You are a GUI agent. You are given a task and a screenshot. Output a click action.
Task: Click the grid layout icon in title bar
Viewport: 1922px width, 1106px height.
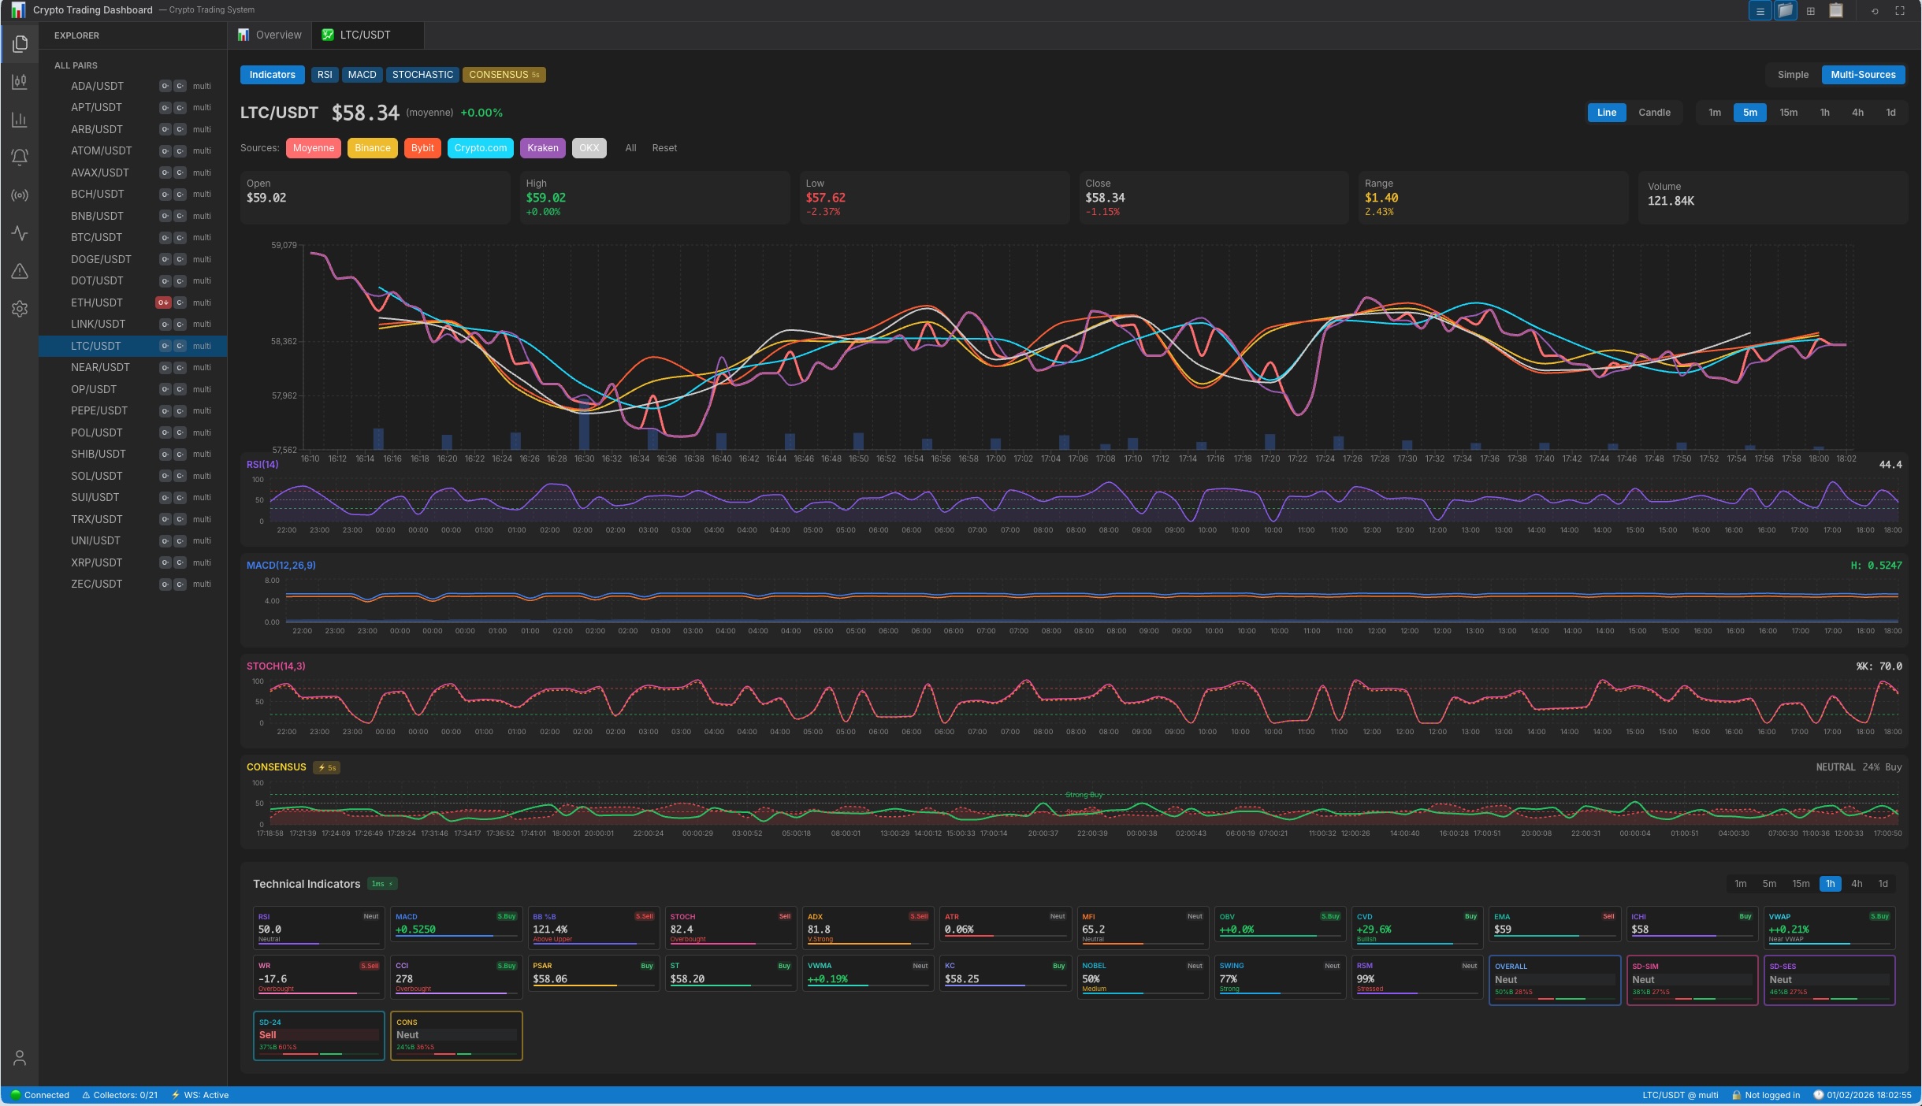pyautogui.click(x=1811, y=11)
